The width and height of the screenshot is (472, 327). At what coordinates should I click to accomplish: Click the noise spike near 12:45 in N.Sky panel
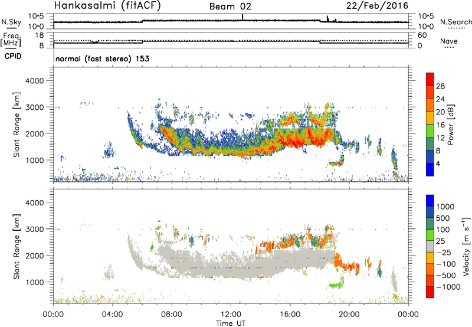coord(242,18)
